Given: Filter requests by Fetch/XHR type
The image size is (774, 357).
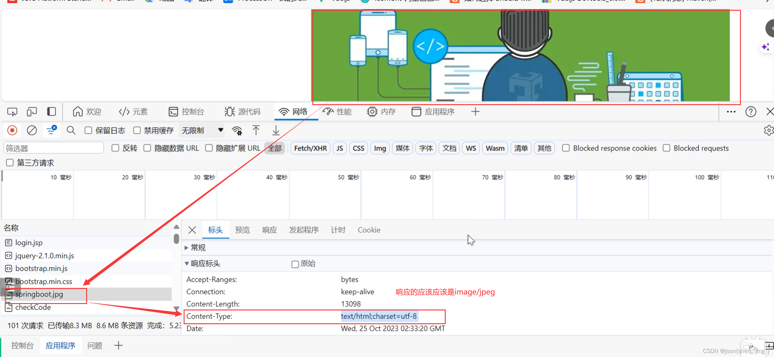Looking at the screenshot, I should click(310, 148).
